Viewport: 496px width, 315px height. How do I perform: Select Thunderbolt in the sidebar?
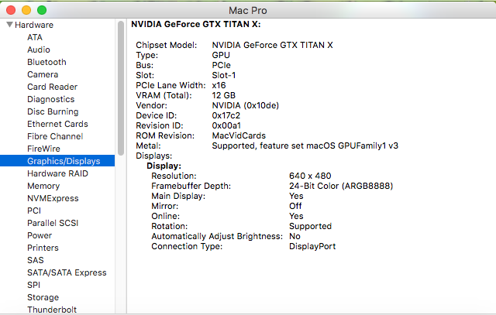(x=52, y=310)
